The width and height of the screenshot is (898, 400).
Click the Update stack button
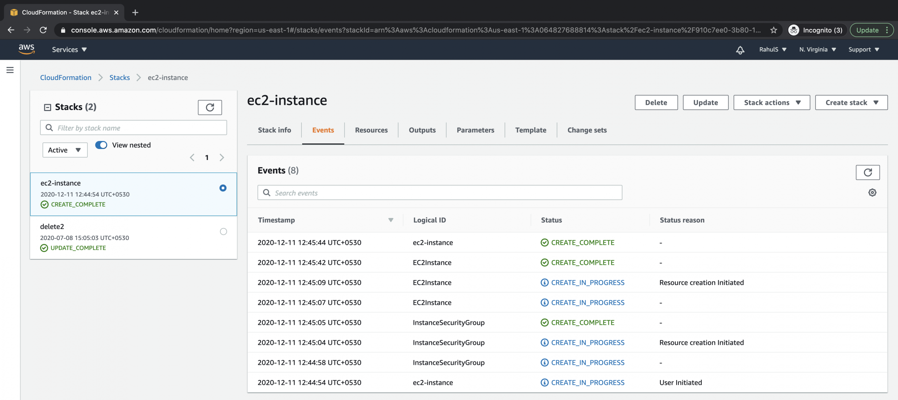(705, 102)
